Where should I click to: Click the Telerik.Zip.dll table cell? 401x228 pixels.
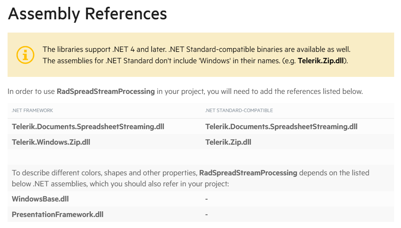coord(228,142)
